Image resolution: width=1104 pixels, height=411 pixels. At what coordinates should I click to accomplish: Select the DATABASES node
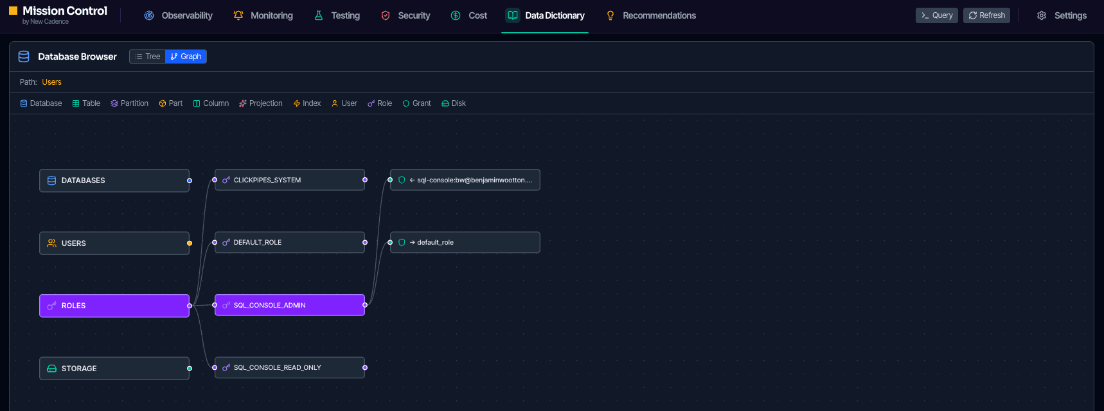coord(114,180)
